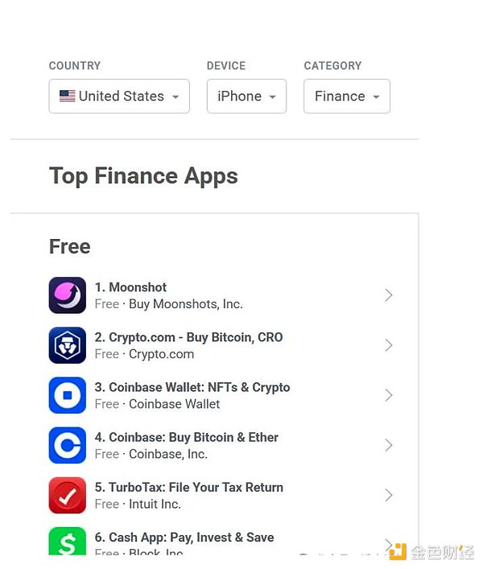Open the Finance category dropdown
This screenshot has height=569, width=483.
(x=347, y=96)
